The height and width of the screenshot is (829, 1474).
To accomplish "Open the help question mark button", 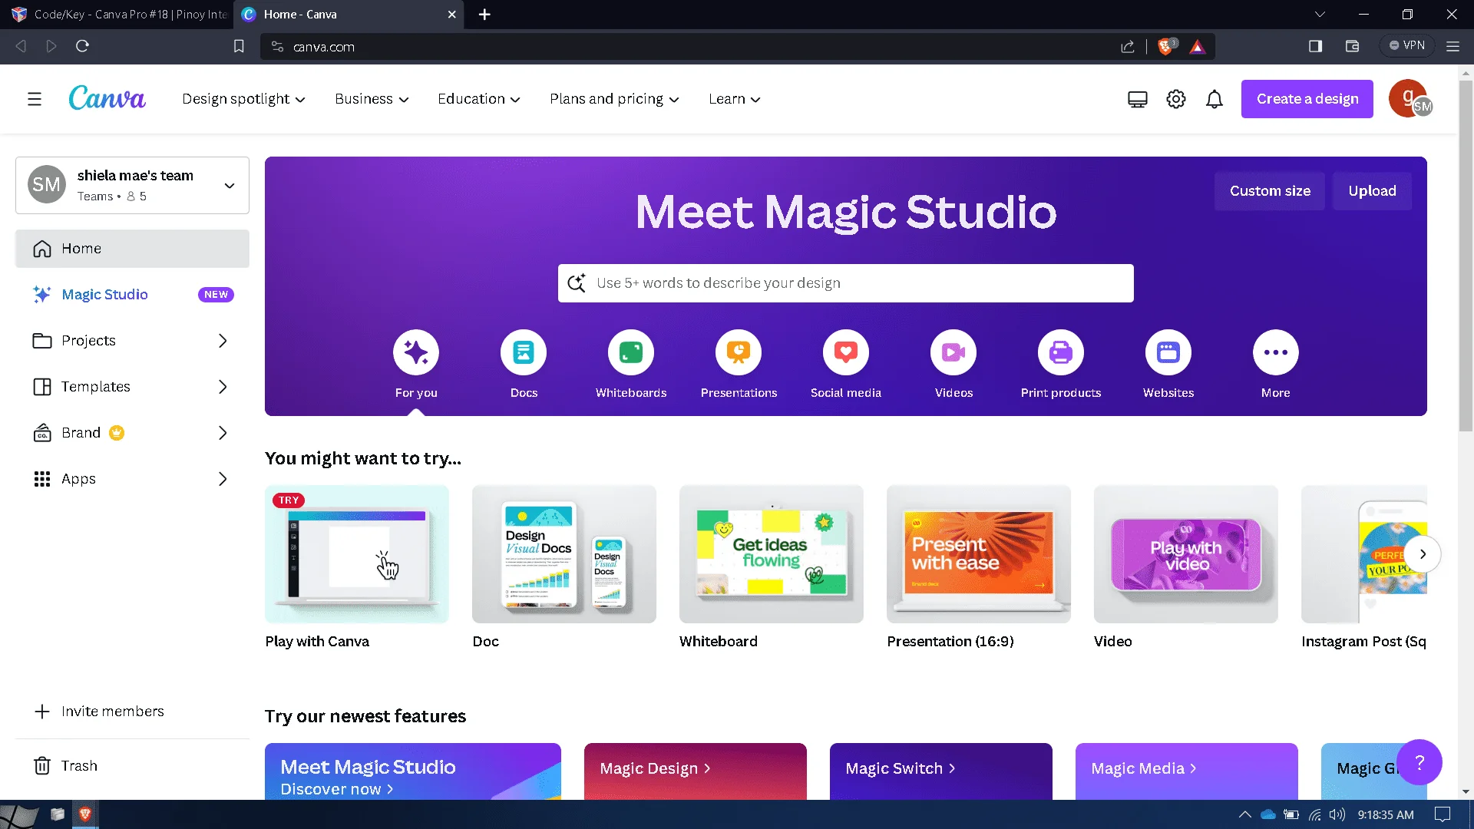I will point(1419,762).
